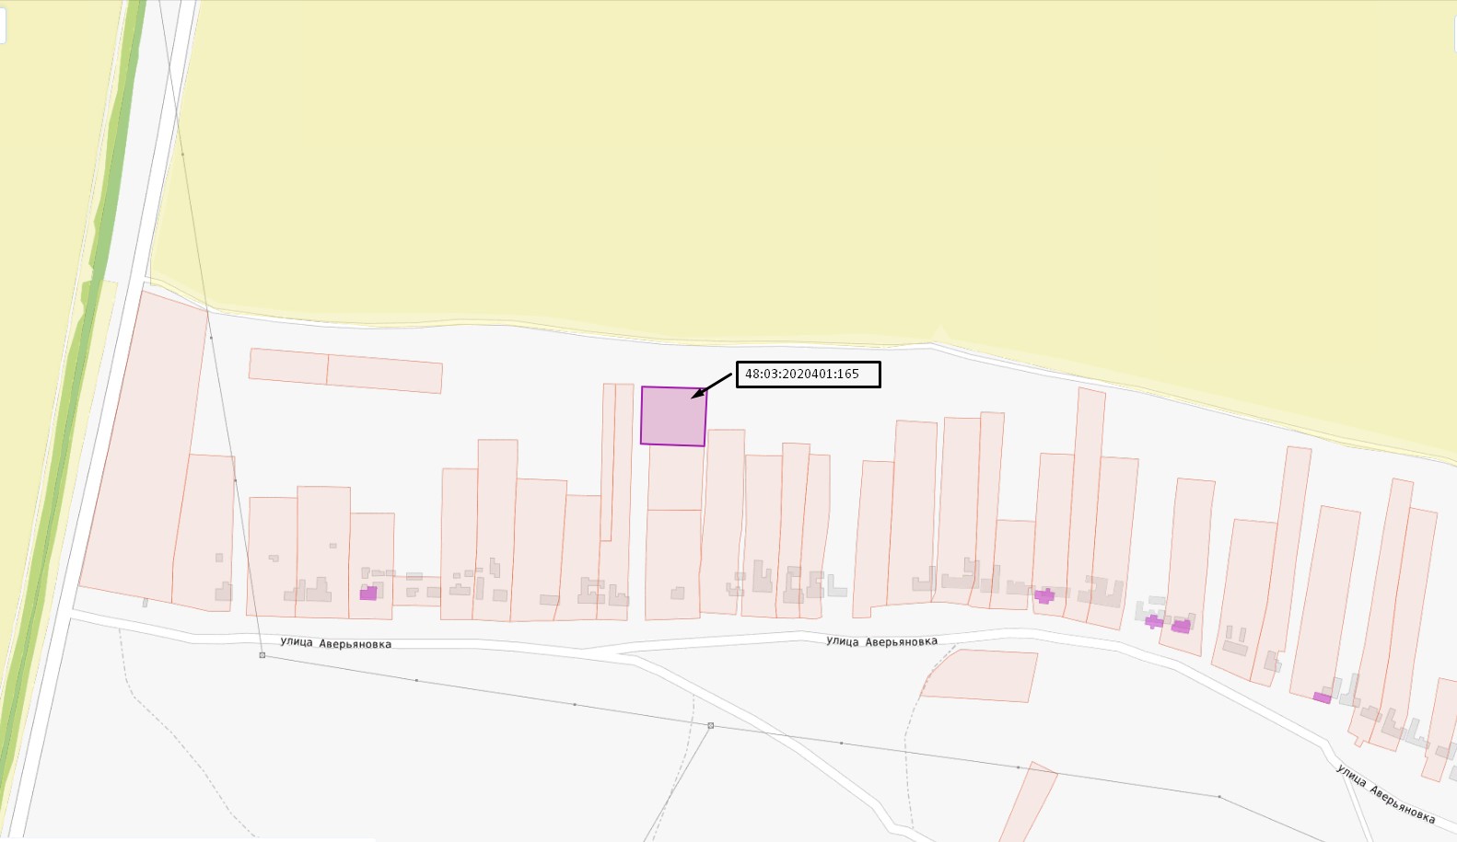Select the isolated parcel south of the street
The width and height of the screenshot is (1457, 842).
tap(980, 675)
